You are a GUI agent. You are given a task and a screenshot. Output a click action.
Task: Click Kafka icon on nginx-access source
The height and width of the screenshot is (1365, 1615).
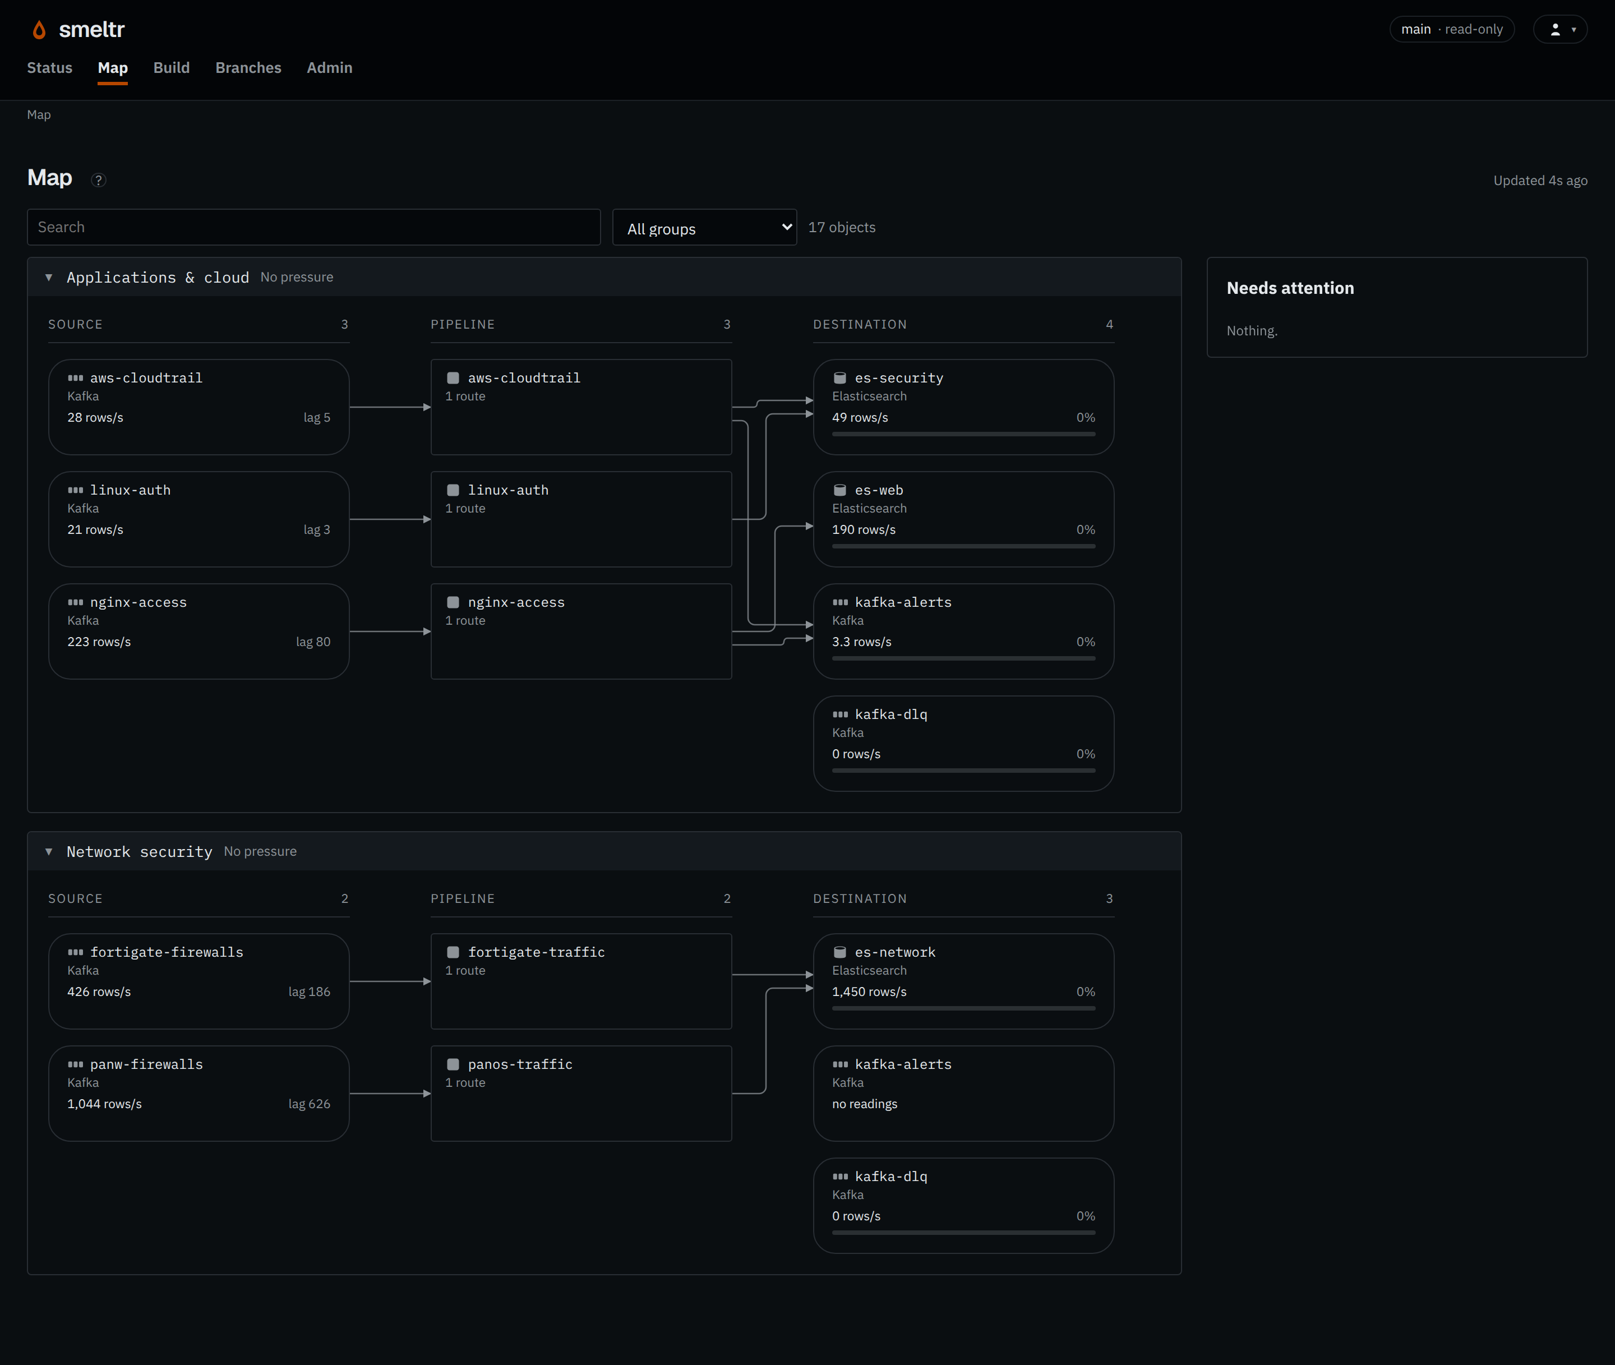(x=75, y=602)
